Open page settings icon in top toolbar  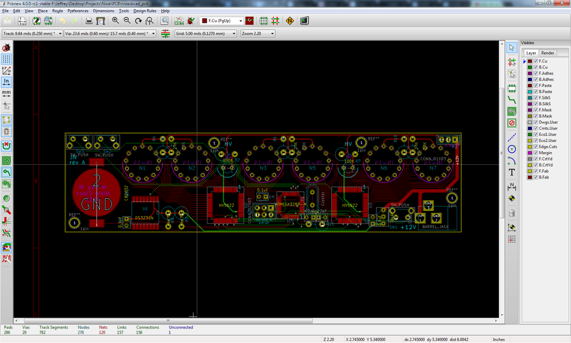22,21
